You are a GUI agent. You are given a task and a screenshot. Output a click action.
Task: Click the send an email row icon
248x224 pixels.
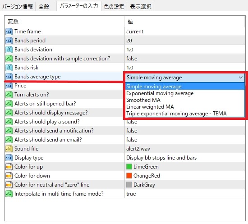tap(9, 140)
